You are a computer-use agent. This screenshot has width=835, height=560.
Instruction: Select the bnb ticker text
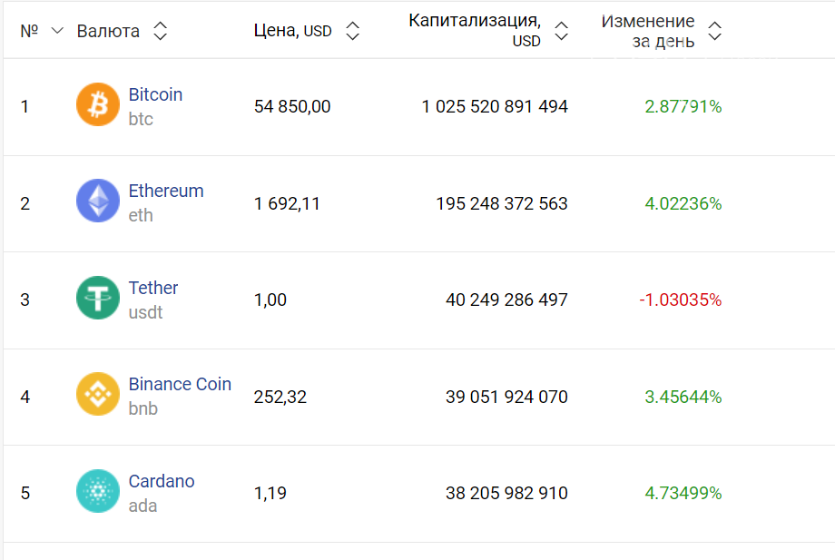pos(143,408)
